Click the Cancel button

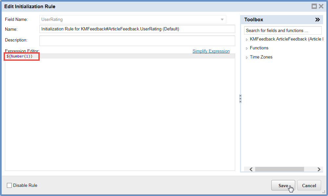point(309,186)
